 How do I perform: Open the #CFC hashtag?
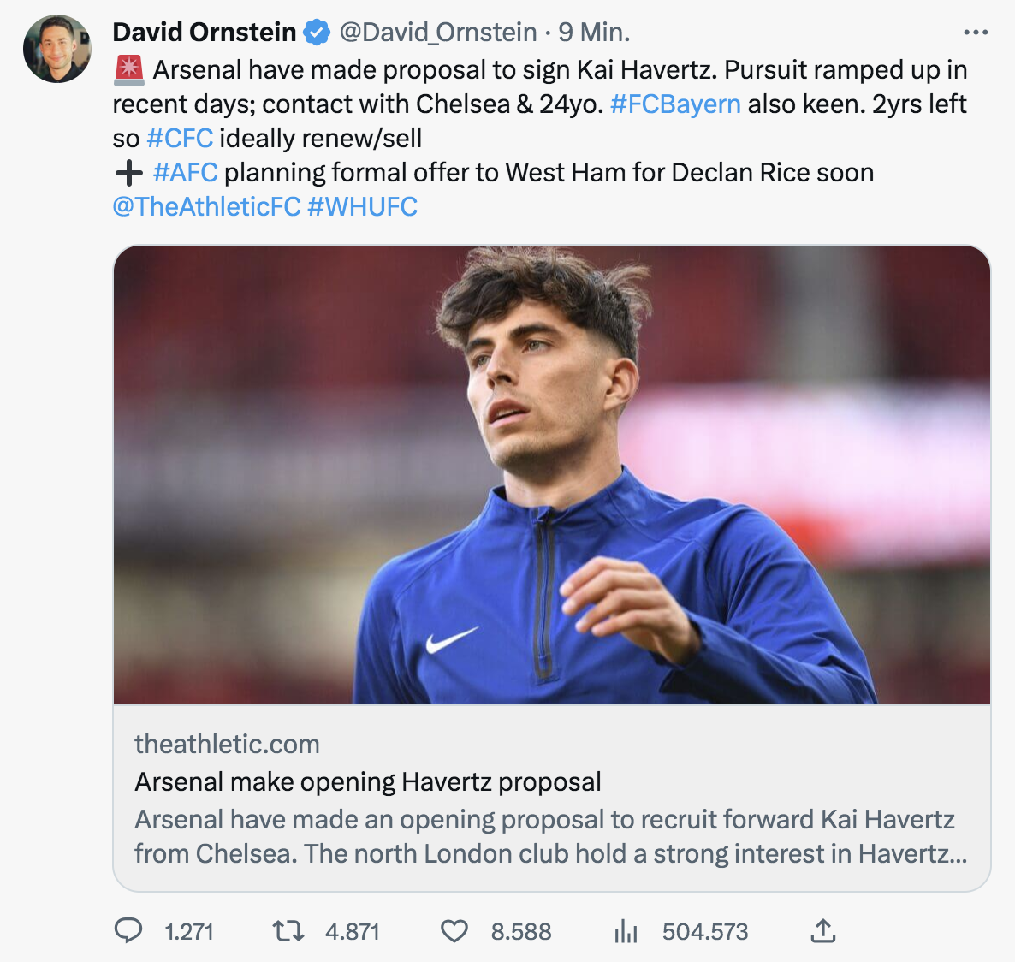[x=180, y=139]
